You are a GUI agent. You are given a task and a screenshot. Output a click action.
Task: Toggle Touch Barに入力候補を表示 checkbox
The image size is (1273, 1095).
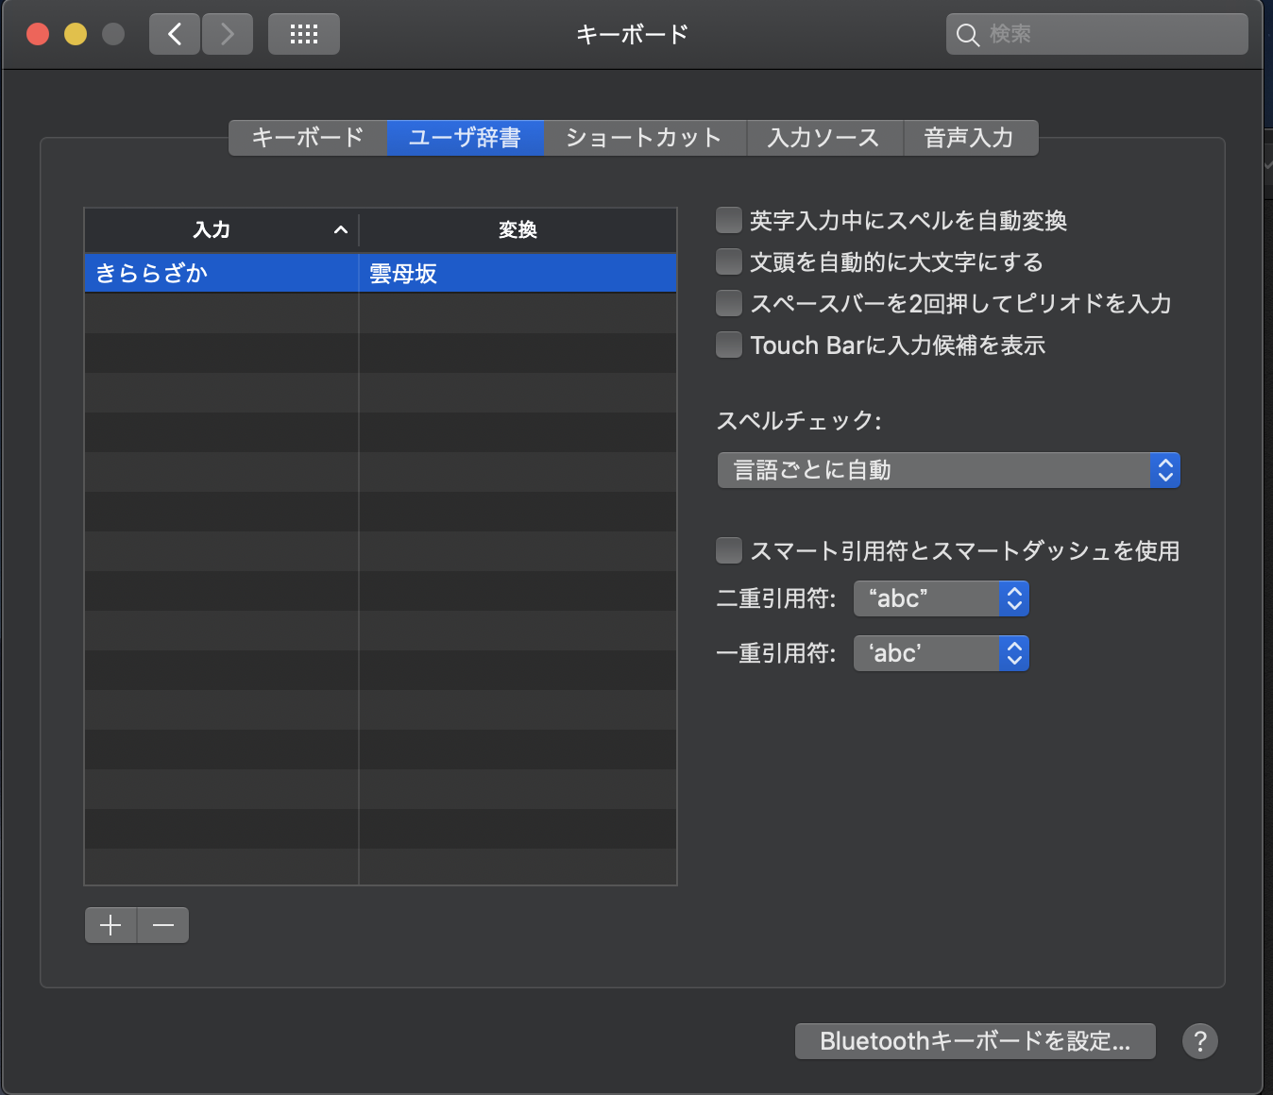point(729,345)
